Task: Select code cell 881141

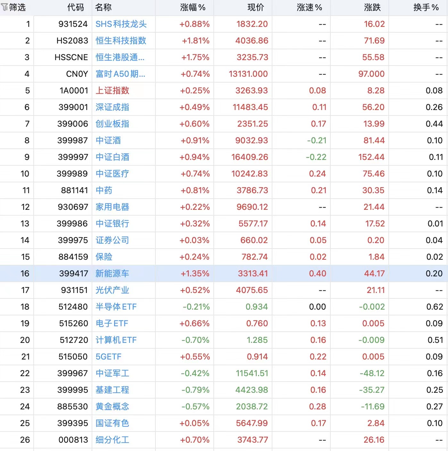Action: (x=74, y=190)
